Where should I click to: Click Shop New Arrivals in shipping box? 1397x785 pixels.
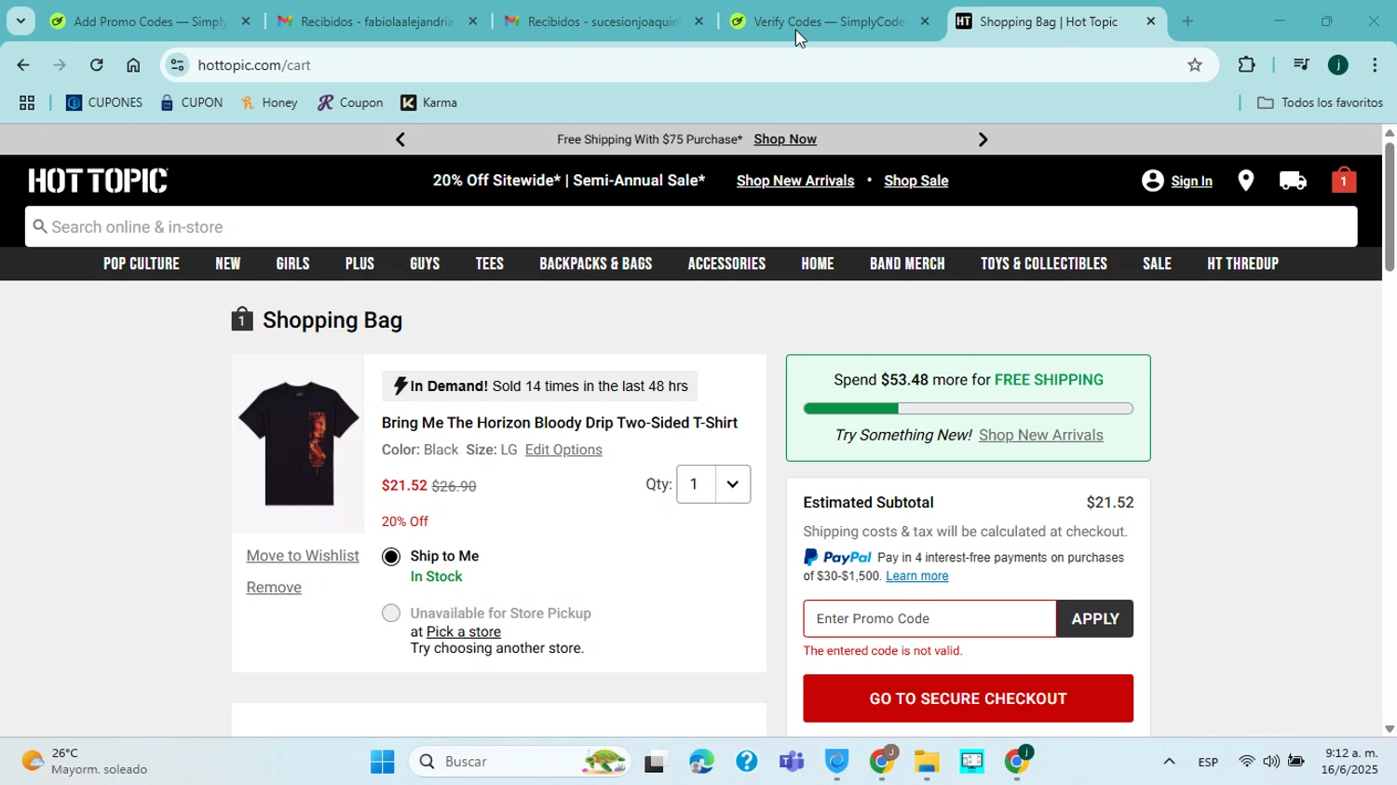pyautogui.click(x=1041, y=435)
